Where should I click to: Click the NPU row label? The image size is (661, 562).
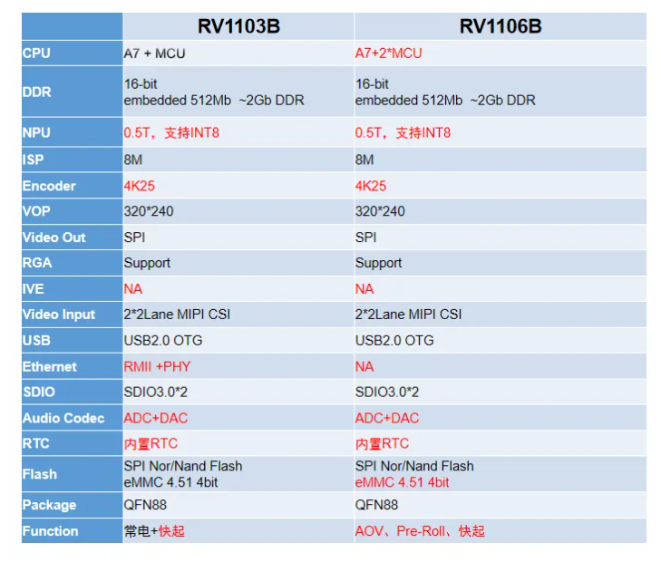click(37, 133)
